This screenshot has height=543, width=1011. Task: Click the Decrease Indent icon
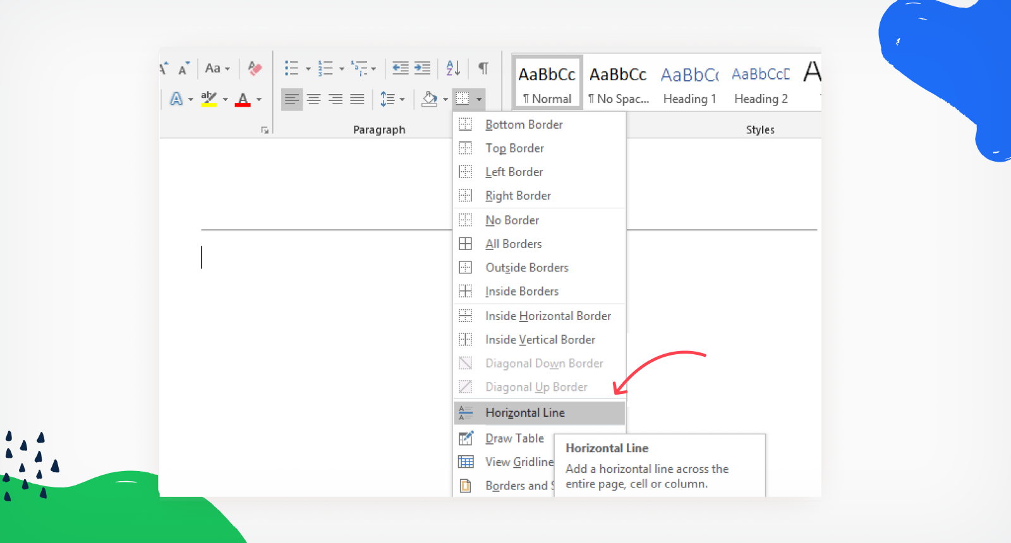pos(401,68)
